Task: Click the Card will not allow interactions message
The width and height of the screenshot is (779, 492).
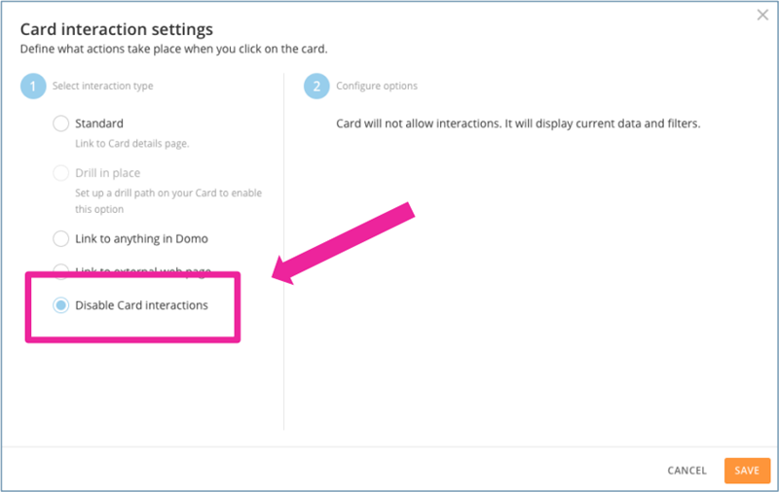Action: click(x=518, y=124)
